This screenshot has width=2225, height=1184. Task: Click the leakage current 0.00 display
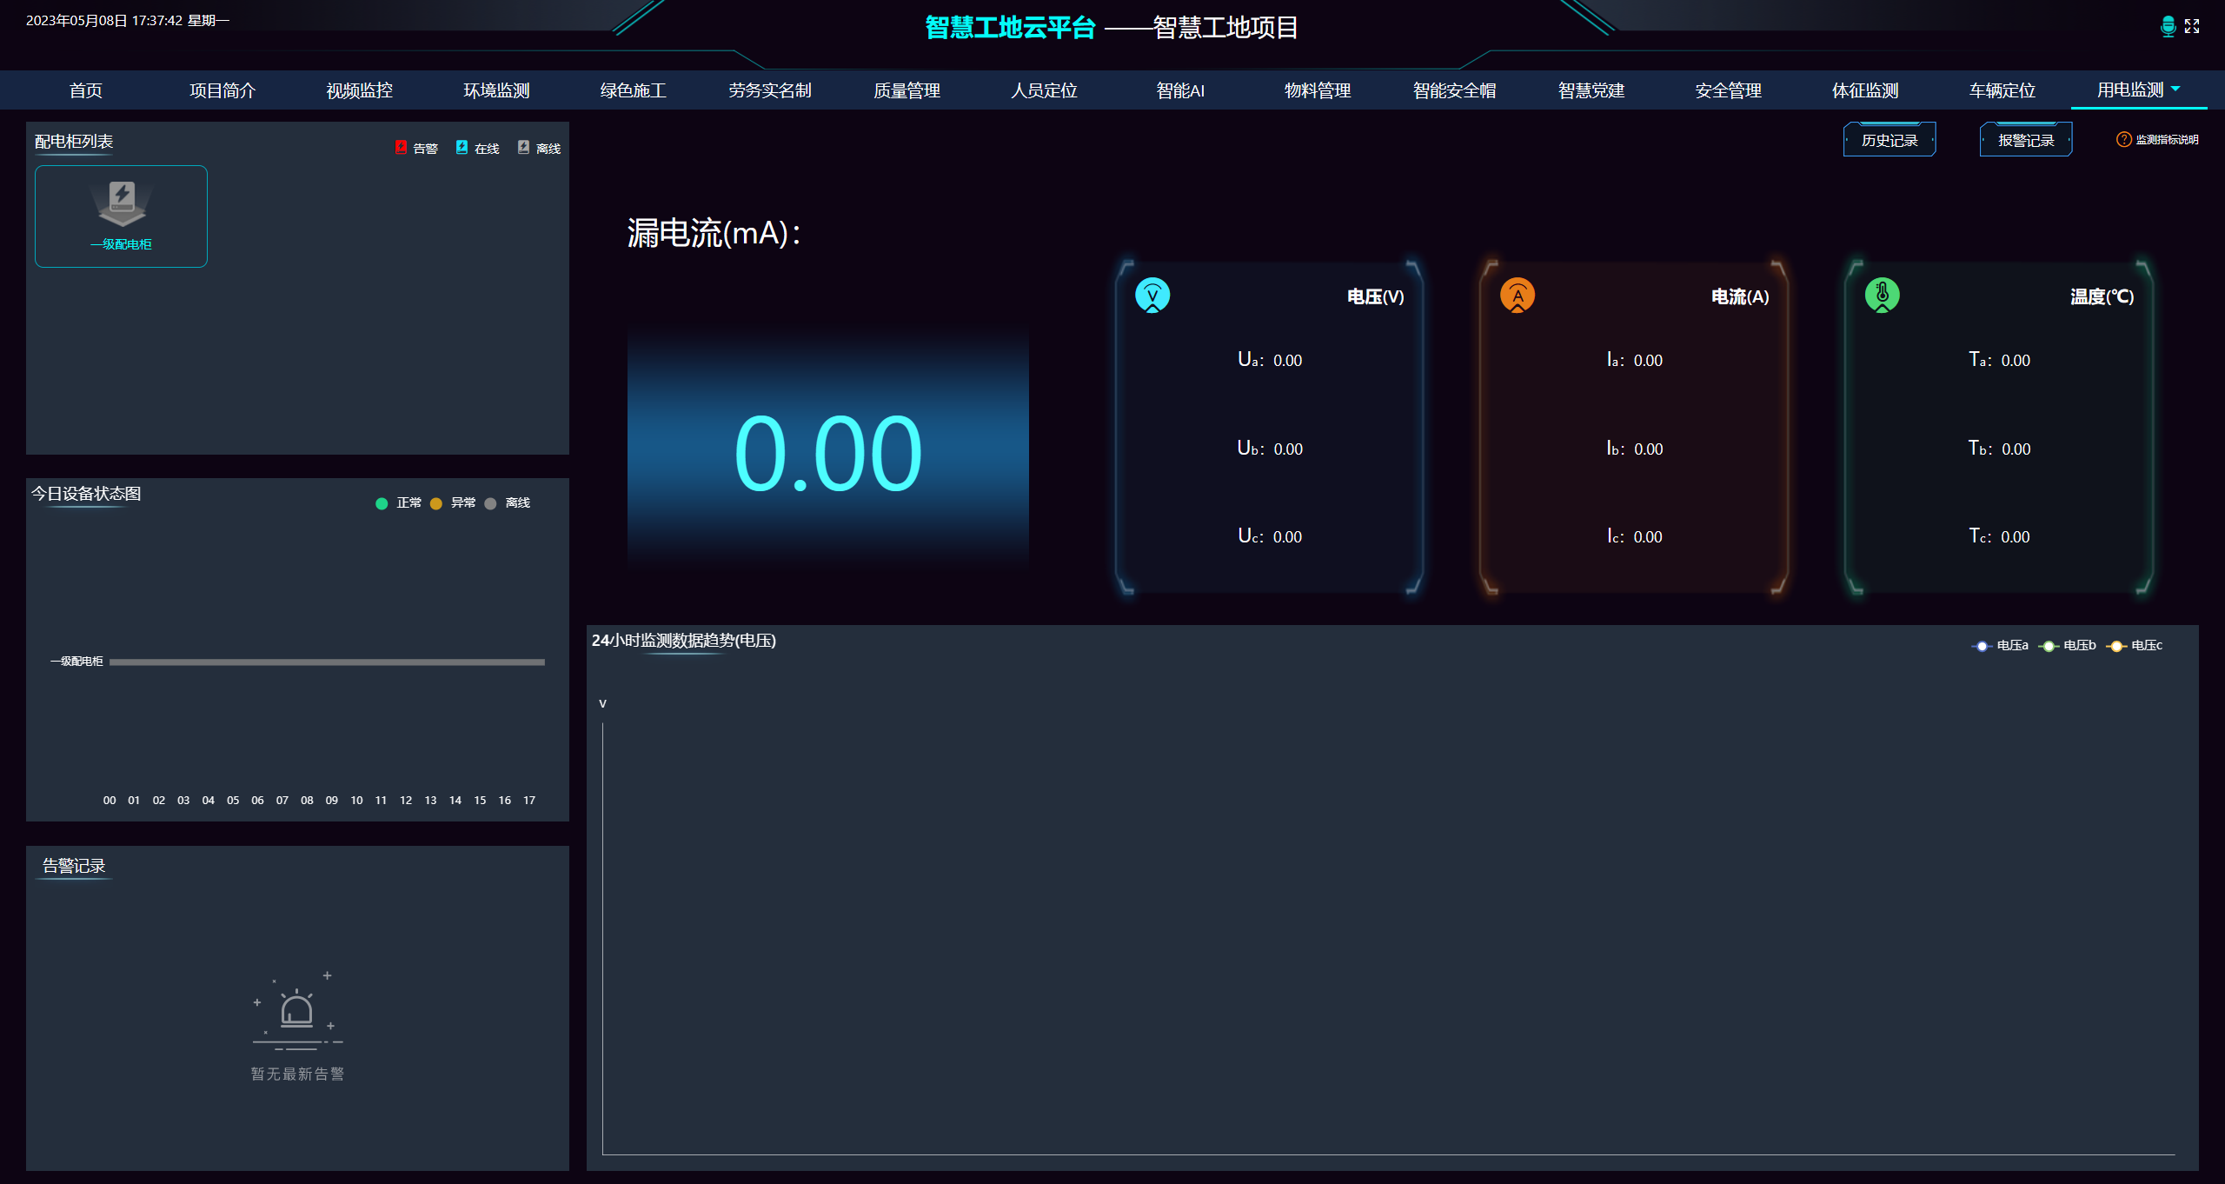(827, 452)
